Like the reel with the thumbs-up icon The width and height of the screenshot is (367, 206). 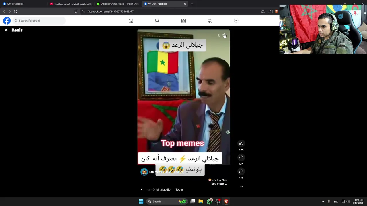point(241,143)
